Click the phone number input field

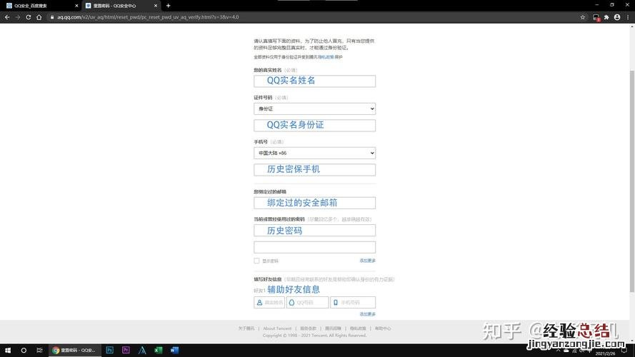tap(315, 170)
